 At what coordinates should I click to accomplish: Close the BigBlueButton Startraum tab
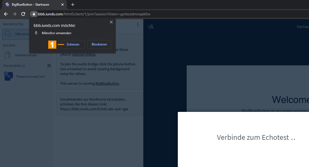tap(63, 5)
